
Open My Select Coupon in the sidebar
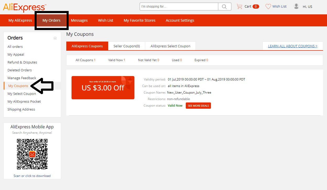22,94
